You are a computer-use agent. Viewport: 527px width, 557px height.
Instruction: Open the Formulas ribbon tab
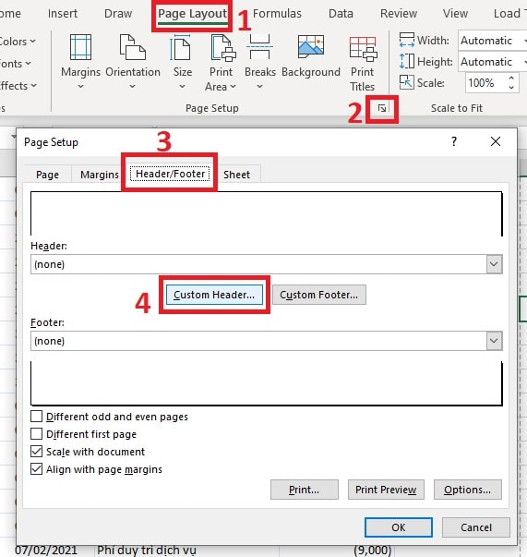click(x=277, y=14)
